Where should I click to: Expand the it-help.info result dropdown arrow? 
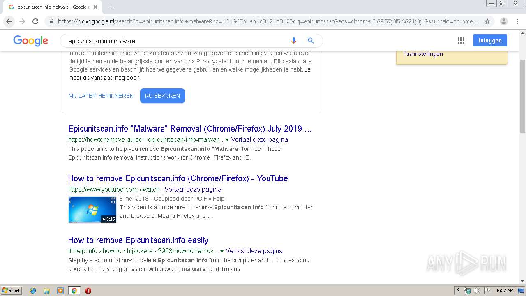[222, 251]
